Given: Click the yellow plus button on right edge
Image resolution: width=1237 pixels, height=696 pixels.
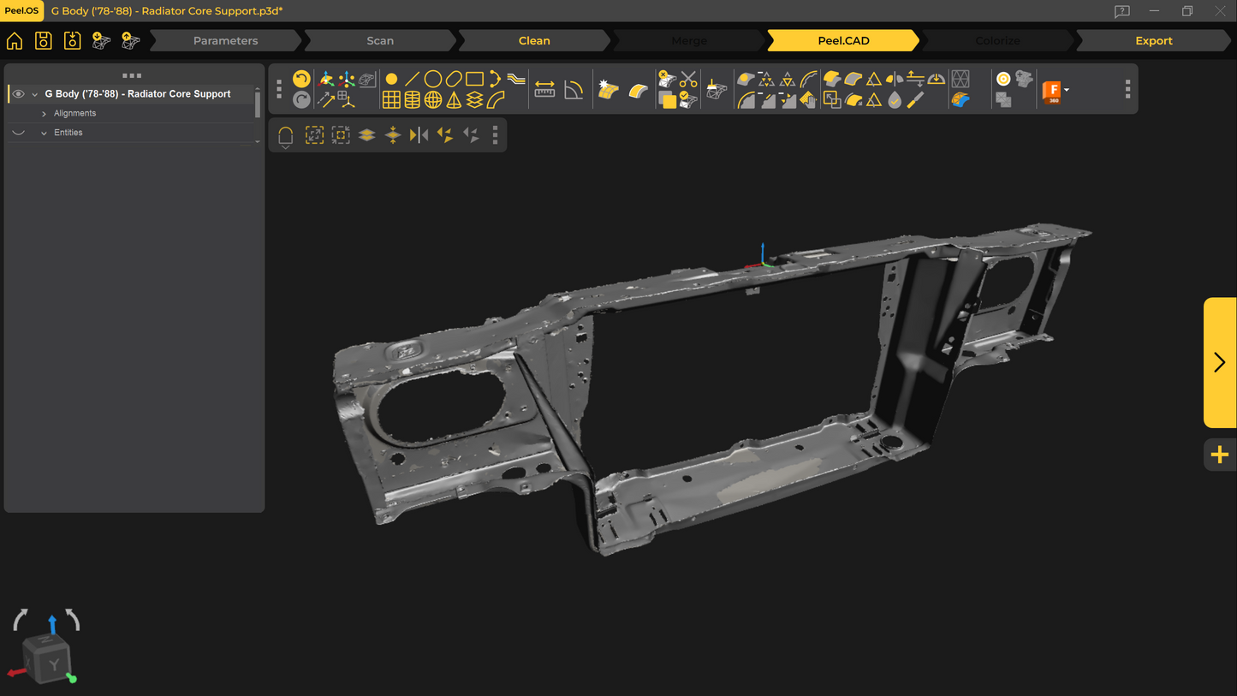Looking at the screenshot, I should point(1220,455).
